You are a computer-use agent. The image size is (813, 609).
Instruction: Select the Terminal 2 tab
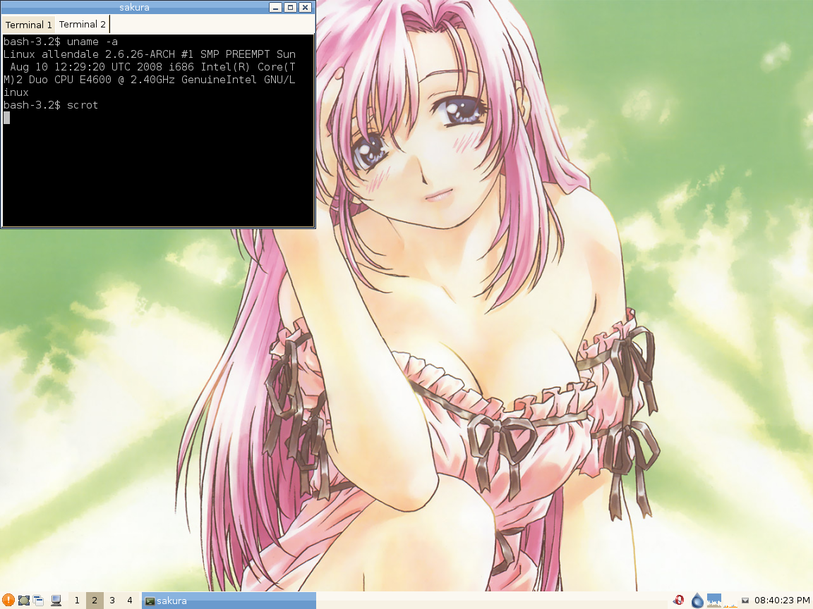click(x=82, y=25)
